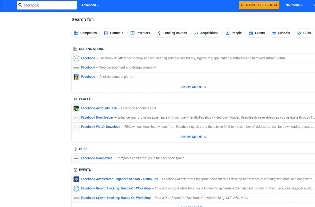Open Facebook Companies hub
The width and height of the screenshot is (315, 207).
[x=97, y=158]
